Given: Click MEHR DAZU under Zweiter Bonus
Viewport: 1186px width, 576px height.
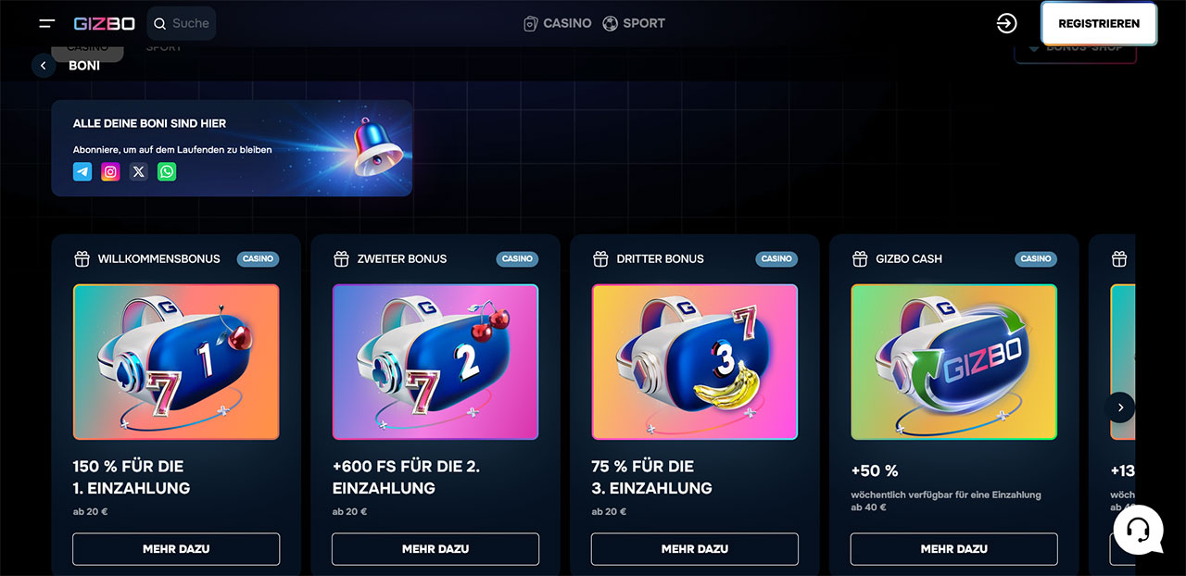Looking at the screenshot, I should (x=435, y=549).
